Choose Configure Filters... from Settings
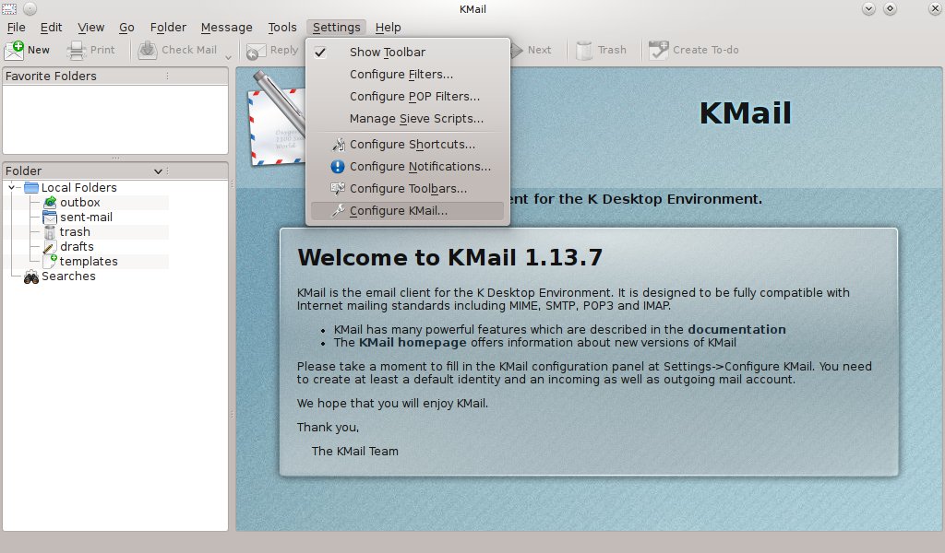Image resolution: width=945 pixels, height=553 pixels. pos(407,75)
